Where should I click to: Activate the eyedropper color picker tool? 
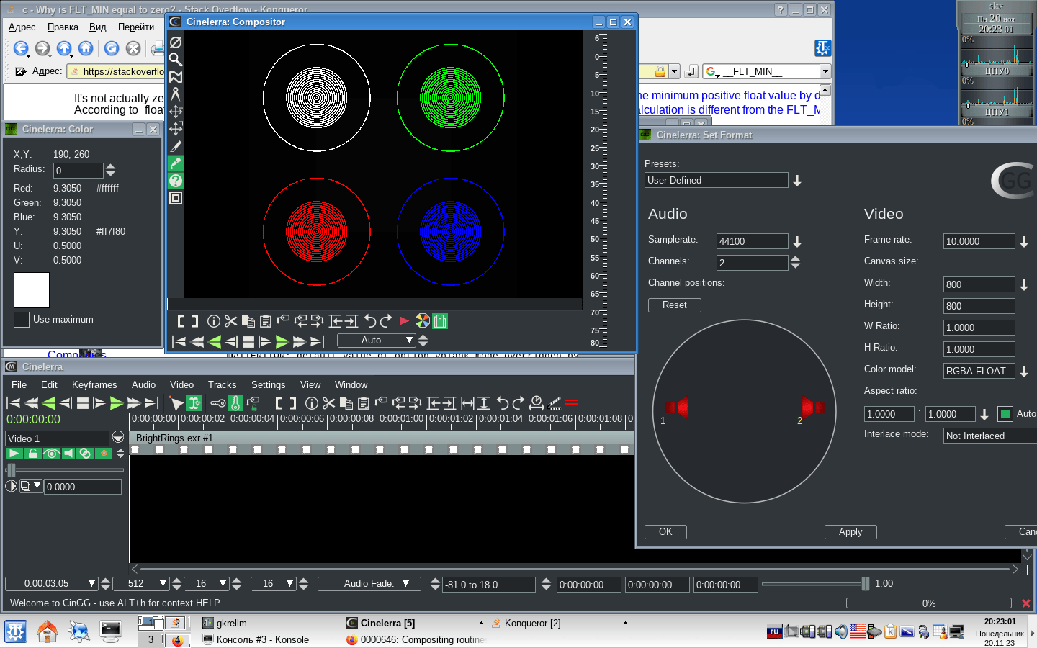176,163
